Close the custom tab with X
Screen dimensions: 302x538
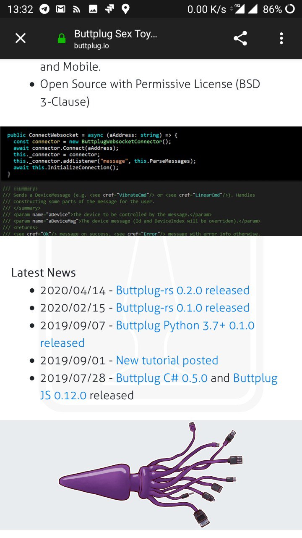[20, 39]
